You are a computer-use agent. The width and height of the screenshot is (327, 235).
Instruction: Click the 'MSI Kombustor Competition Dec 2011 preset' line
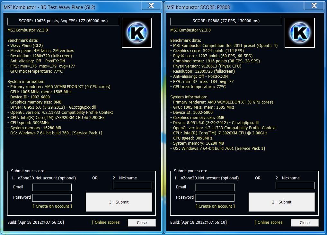pos(224,46)
